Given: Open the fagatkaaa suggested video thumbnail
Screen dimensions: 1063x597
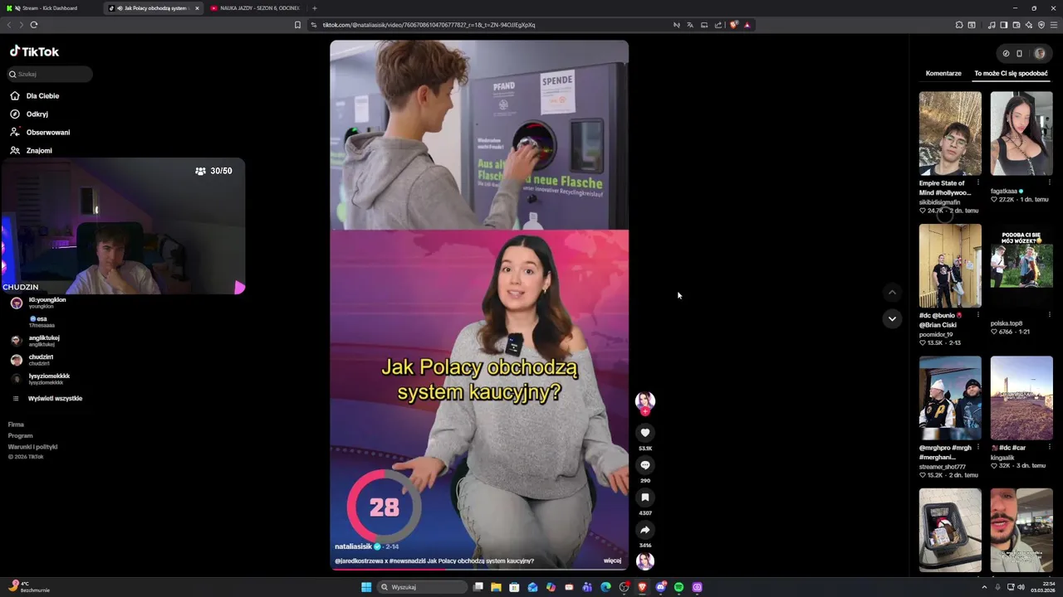Looking at the screenshot, I should coord(1021,133).
